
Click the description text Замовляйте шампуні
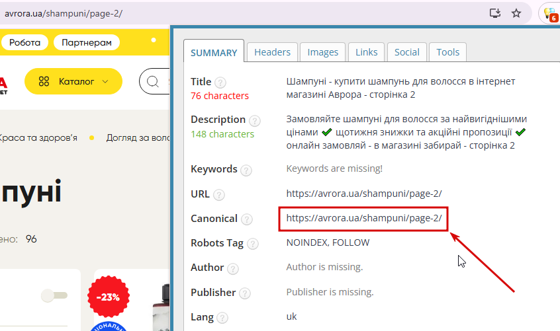[406, 132]
